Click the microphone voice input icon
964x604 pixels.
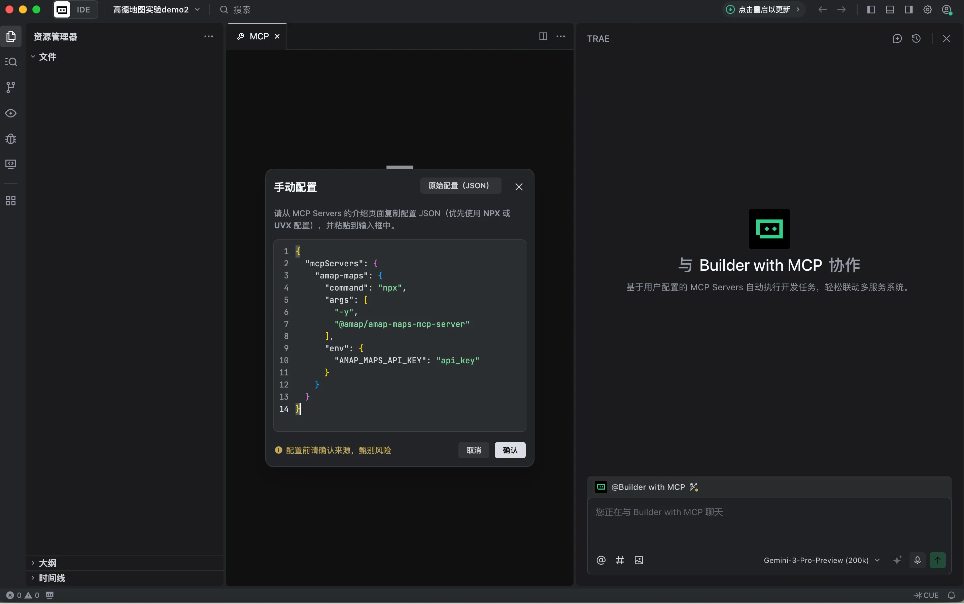917,560
